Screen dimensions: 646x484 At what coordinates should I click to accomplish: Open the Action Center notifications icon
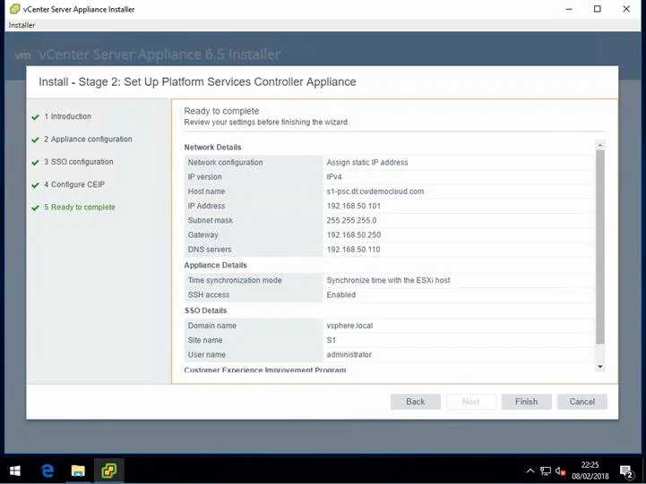[x=626, y=471]
